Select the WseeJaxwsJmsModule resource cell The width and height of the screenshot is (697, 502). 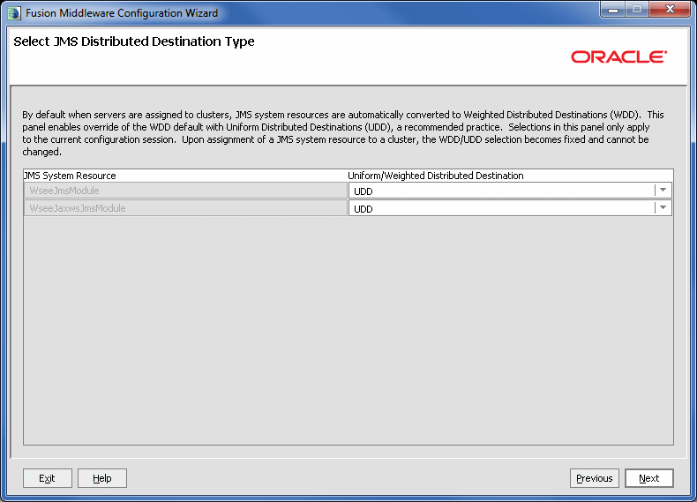185,208
